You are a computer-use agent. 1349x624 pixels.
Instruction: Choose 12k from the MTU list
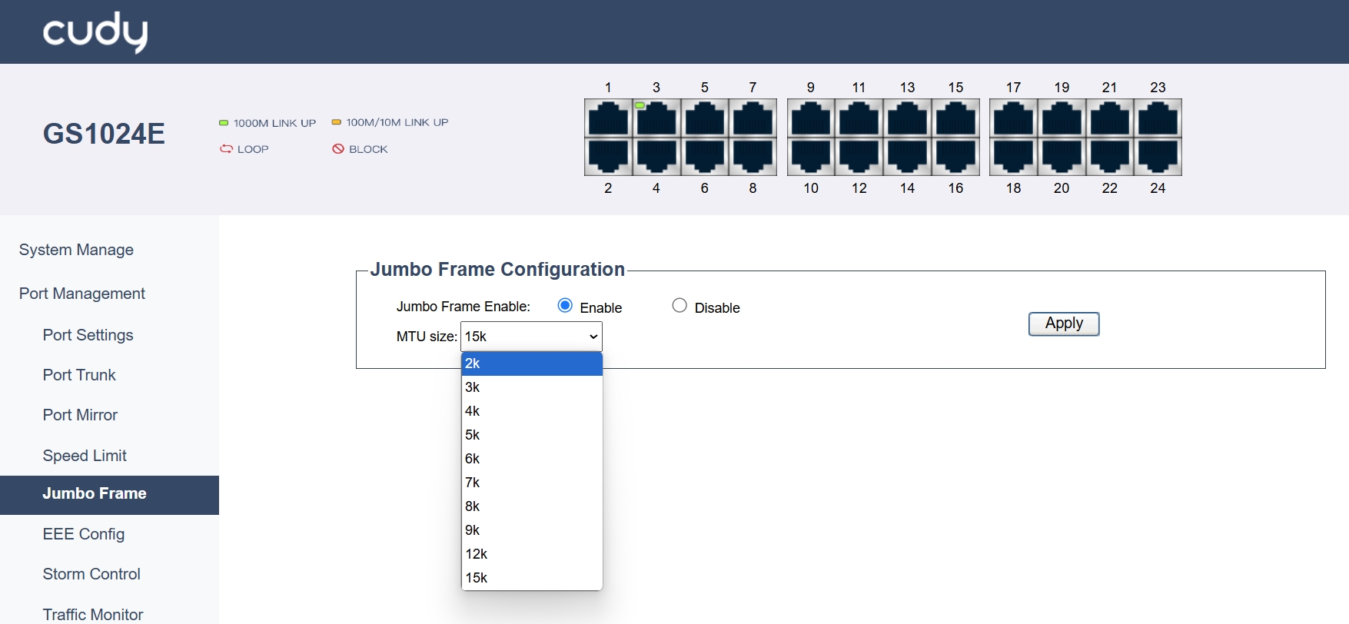click(x=532, y=554)
